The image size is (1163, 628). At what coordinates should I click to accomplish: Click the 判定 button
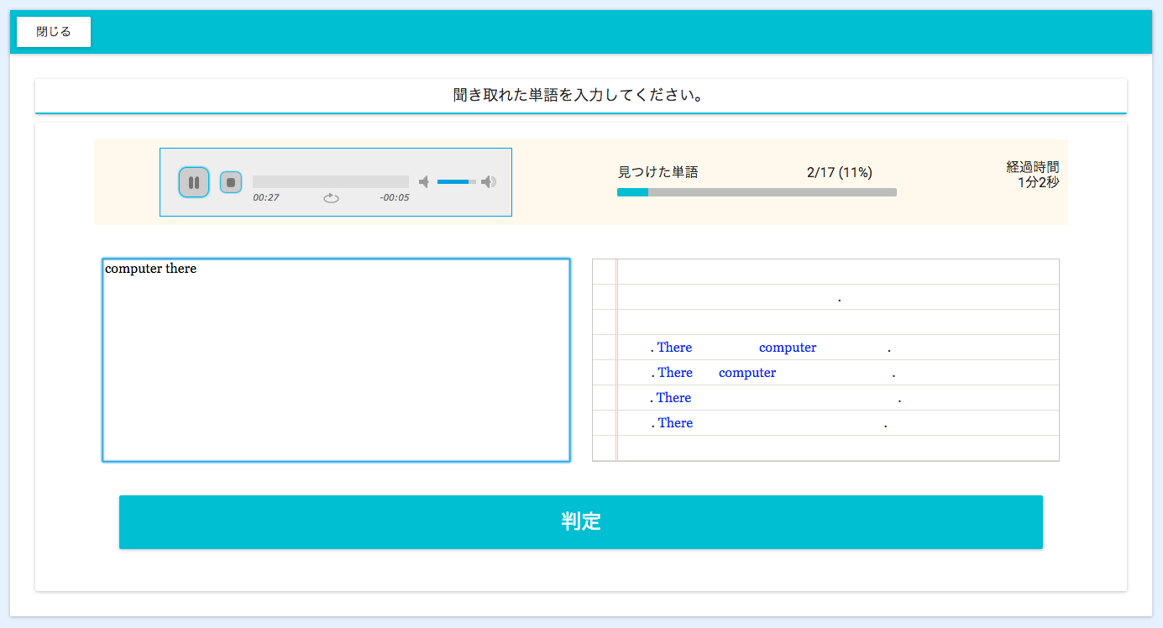581,522
